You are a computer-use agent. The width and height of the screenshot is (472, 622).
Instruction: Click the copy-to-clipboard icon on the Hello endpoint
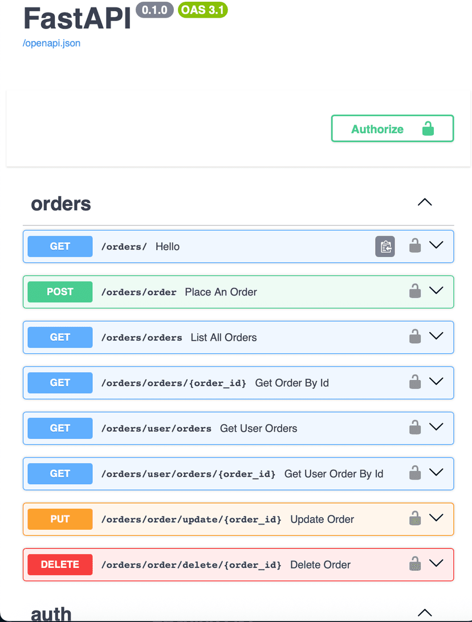point(385,245)
